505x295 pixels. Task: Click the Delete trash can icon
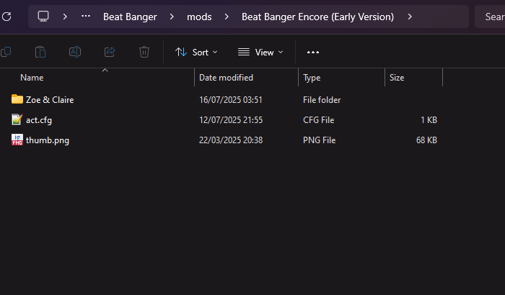coord(144,52)
